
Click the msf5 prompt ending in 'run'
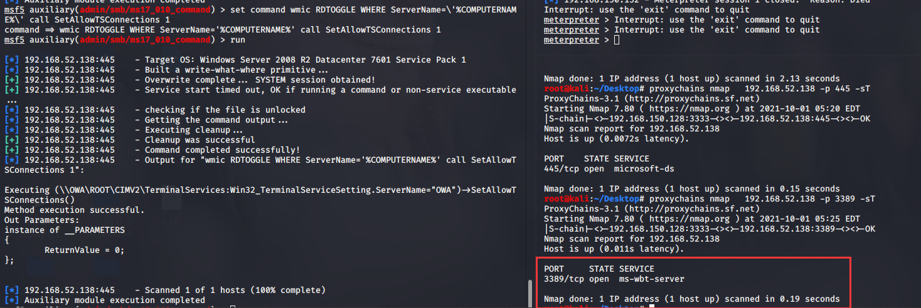pyautogui.click(x=125, y=40)
